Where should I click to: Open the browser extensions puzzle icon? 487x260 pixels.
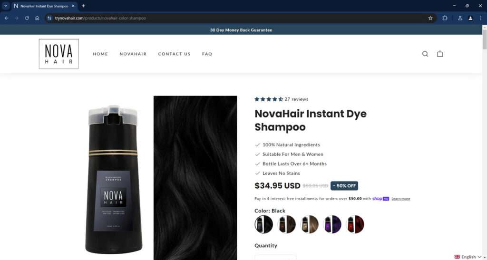(x=445, y=18)
